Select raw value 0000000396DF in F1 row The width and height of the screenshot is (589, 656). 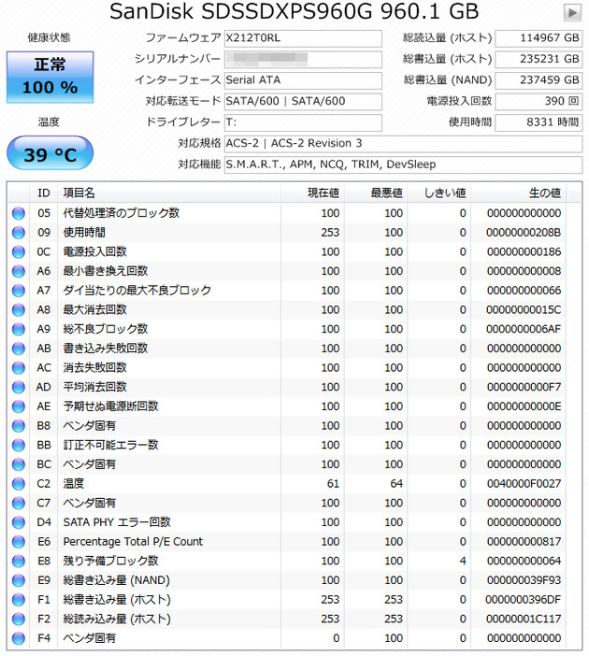(x=523, y=600)
